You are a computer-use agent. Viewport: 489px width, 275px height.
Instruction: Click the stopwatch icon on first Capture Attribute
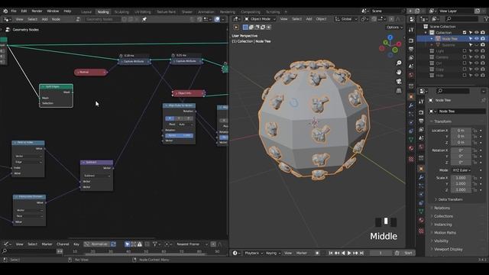121,56
